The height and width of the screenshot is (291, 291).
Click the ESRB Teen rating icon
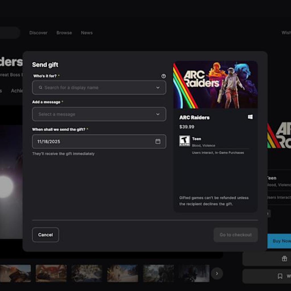coord(185,141)
